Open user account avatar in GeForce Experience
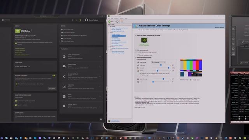This screenshot has width=249, height=140. pos(86,20)
